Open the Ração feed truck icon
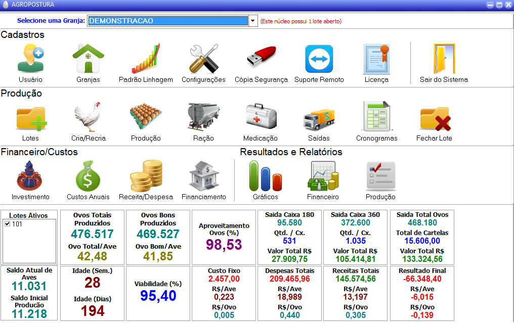The image size is (514, 323). [x=203, y=117]
